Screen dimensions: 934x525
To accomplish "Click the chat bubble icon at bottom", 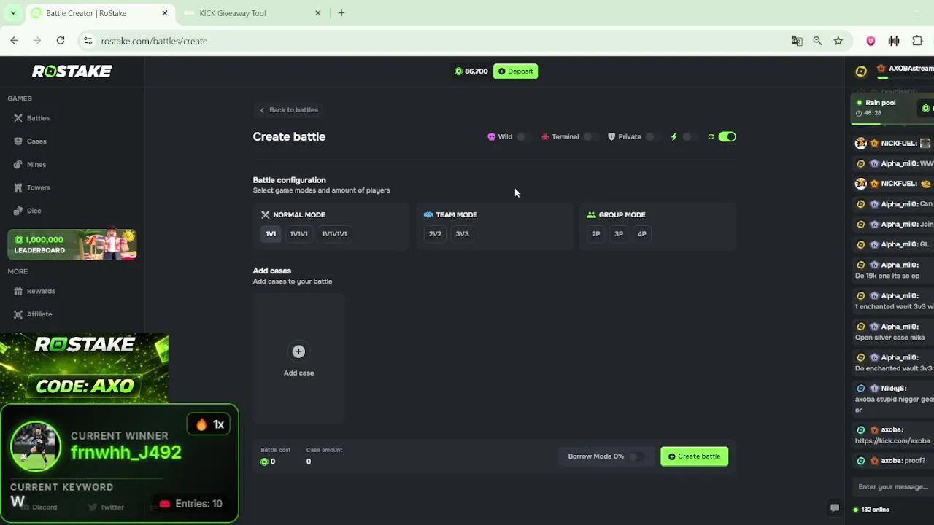I will coord(835,508).
